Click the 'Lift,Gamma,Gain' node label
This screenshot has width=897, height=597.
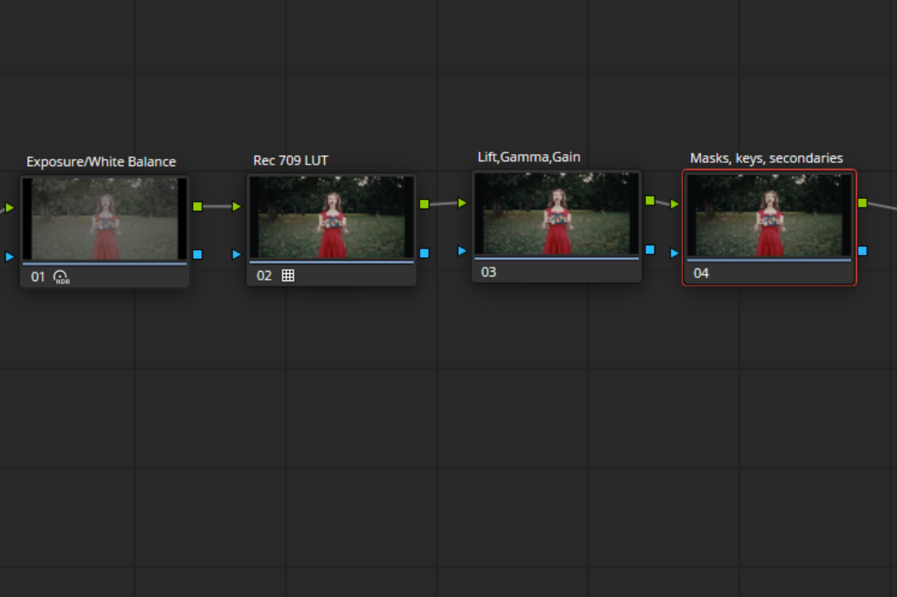(x=529, y=157)
